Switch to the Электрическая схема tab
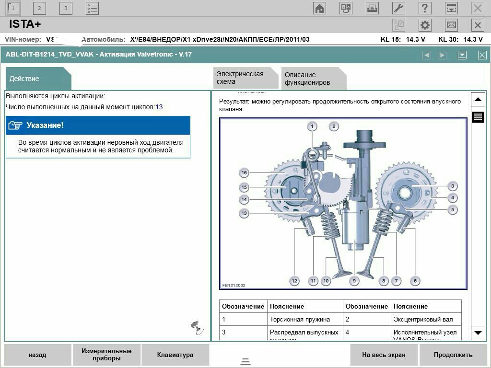This screenshot has height=368, width=491. [245, 78]
